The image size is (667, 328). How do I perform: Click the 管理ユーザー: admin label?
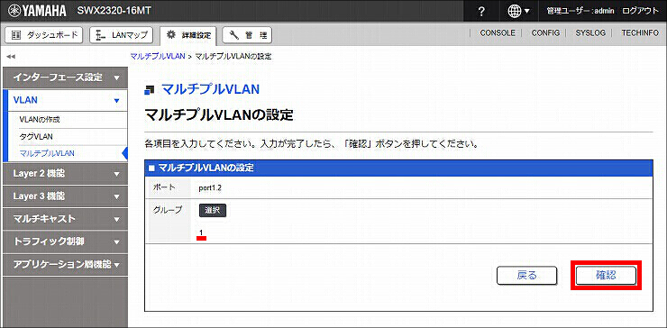[580, 12]
